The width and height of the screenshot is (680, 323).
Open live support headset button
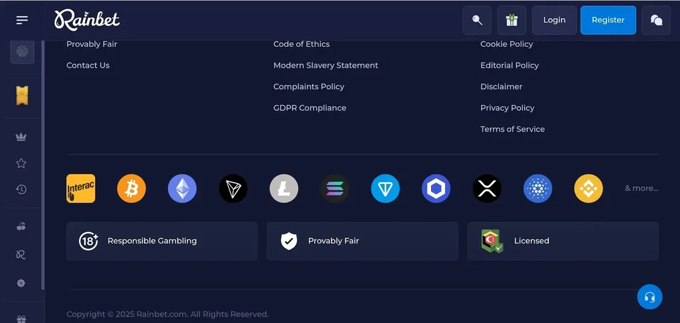(x=649, y=297)
